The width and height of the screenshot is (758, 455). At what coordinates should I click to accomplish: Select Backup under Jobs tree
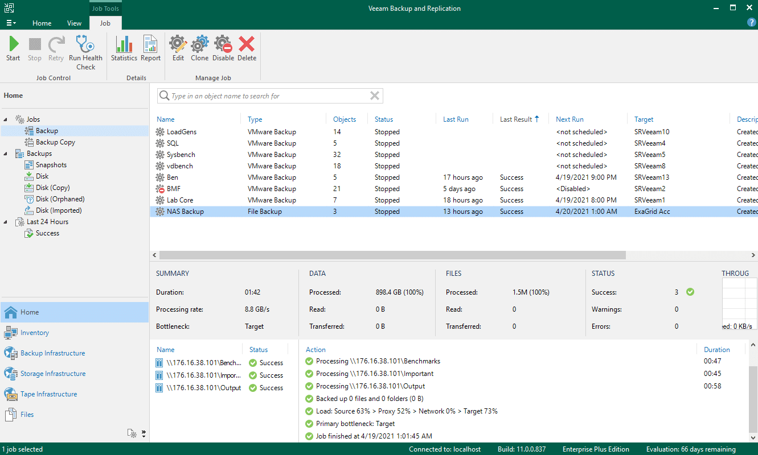point(47,131)
